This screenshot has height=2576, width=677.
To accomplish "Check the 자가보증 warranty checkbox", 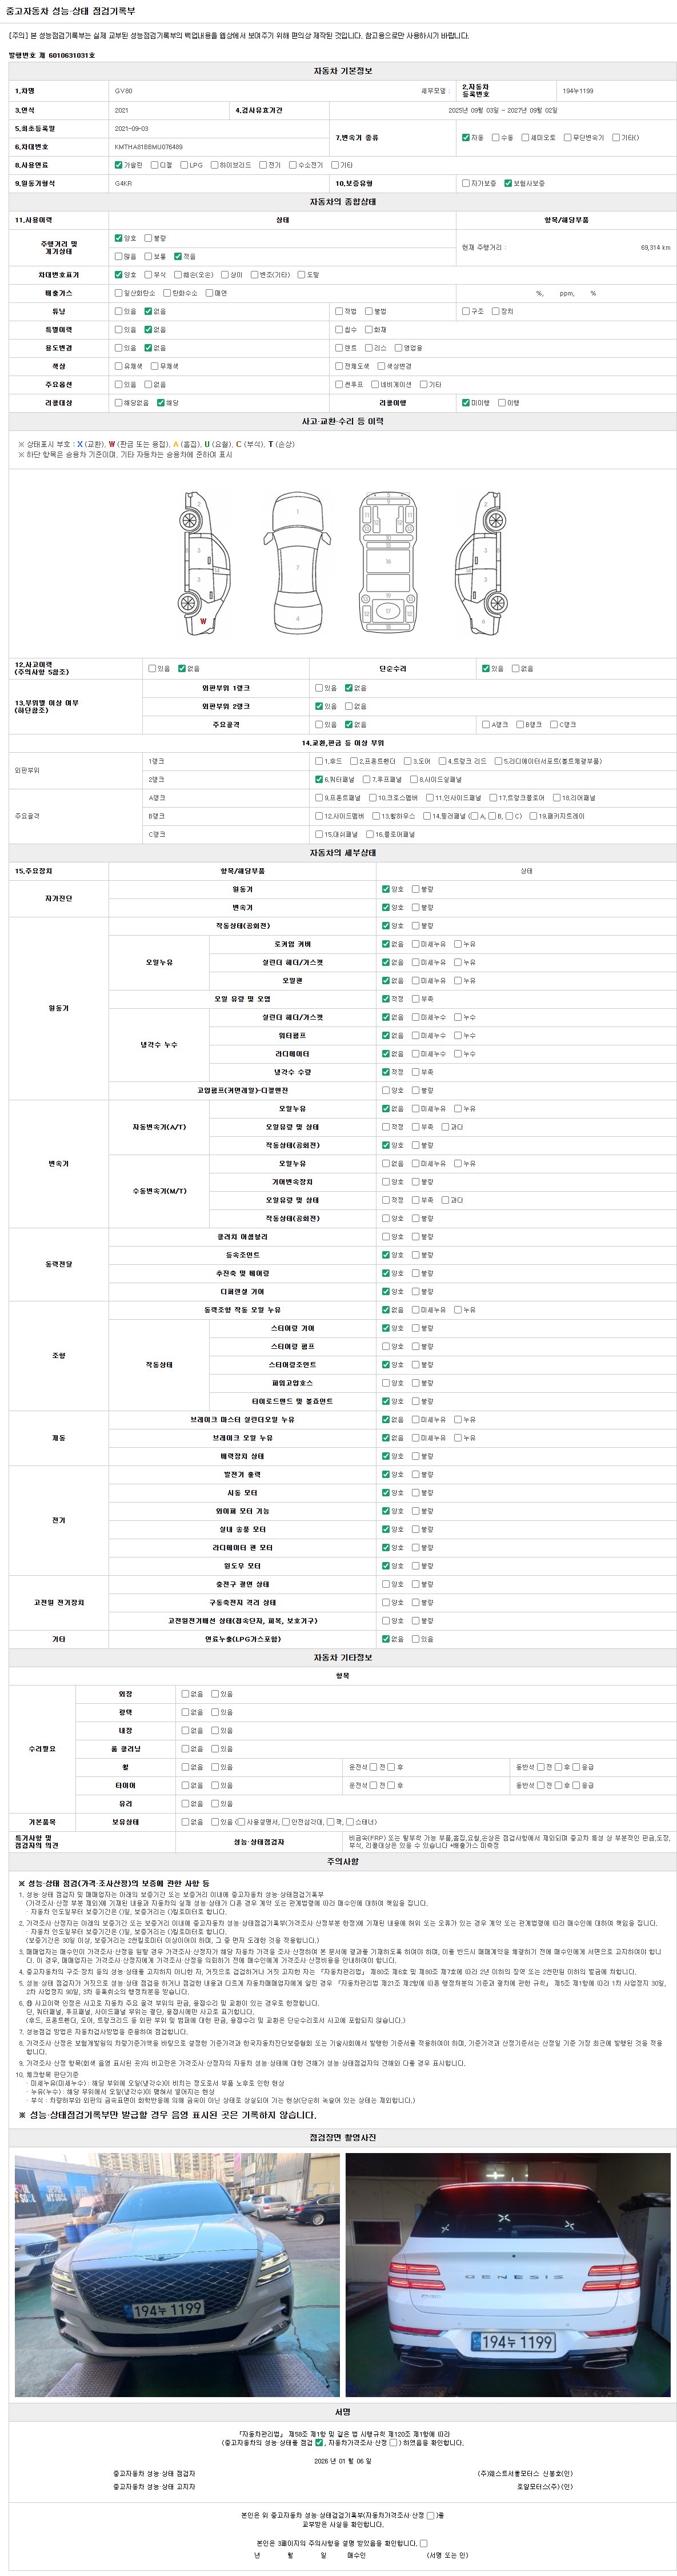I will (465, 184).
